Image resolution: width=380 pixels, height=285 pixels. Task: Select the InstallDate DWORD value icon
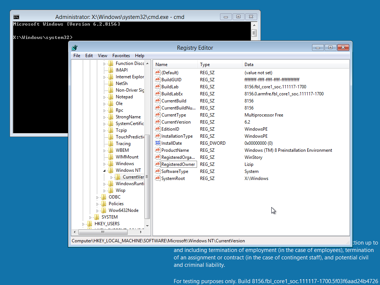point(157,143)
